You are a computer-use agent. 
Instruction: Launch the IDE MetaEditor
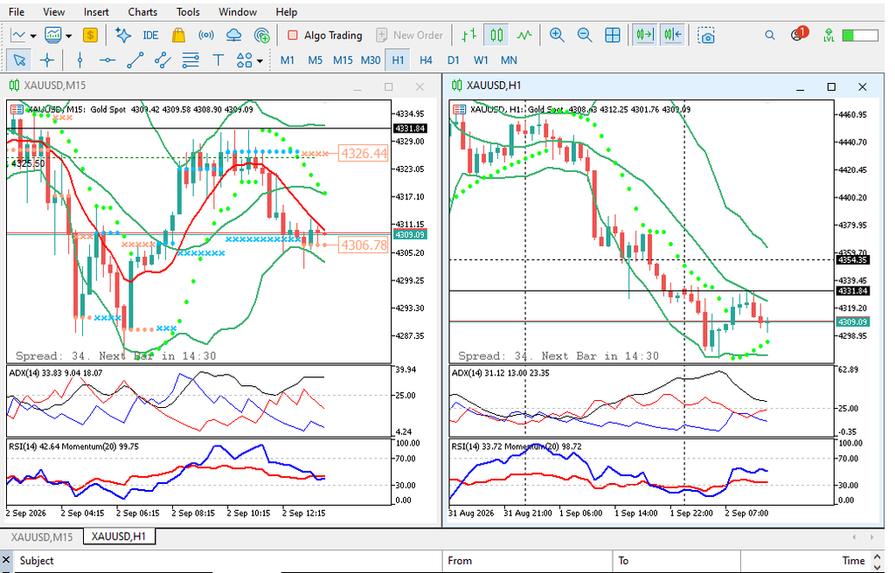(x=150, y=36)
